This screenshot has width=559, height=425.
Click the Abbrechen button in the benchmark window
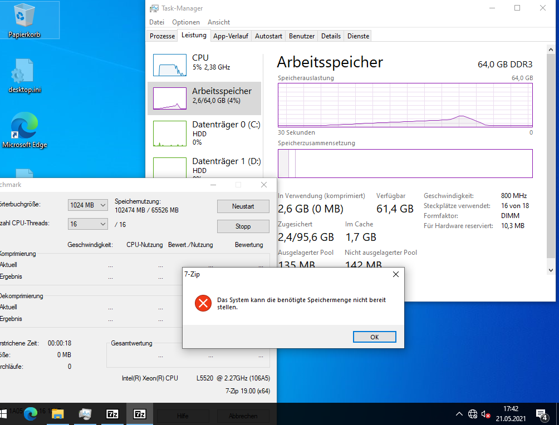[243, 416]
